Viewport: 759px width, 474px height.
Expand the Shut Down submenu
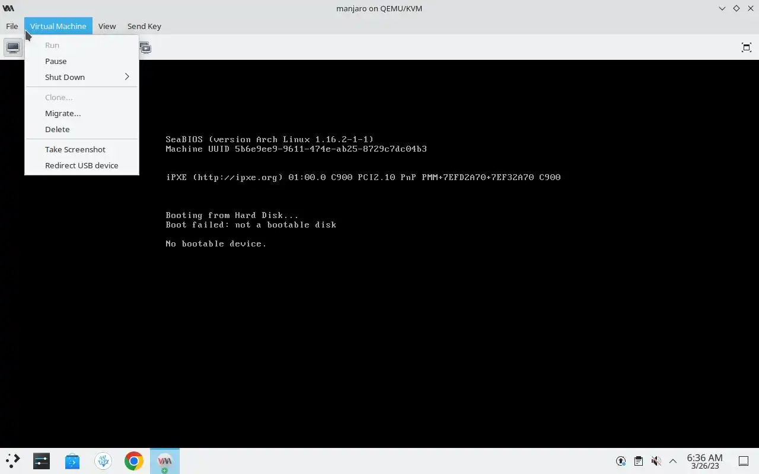coord(82,77)
